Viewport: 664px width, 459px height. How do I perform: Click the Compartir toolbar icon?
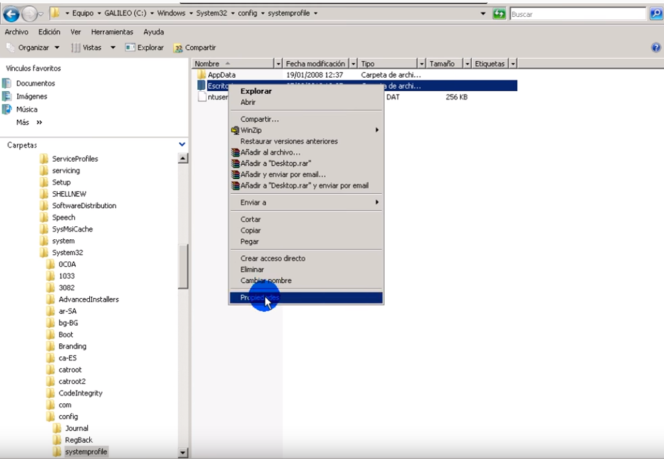[178, 48]
